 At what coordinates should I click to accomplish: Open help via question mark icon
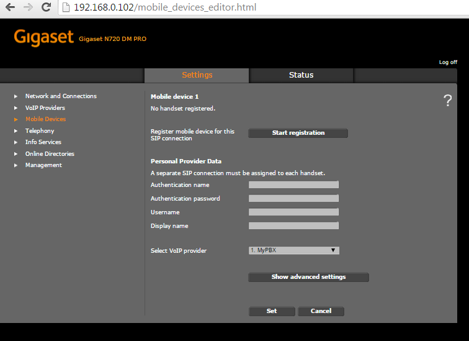(447, 101)
